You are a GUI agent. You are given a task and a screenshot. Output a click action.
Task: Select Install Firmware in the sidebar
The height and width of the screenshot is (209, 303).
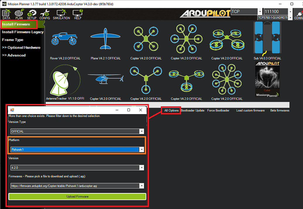click(16, 24)
